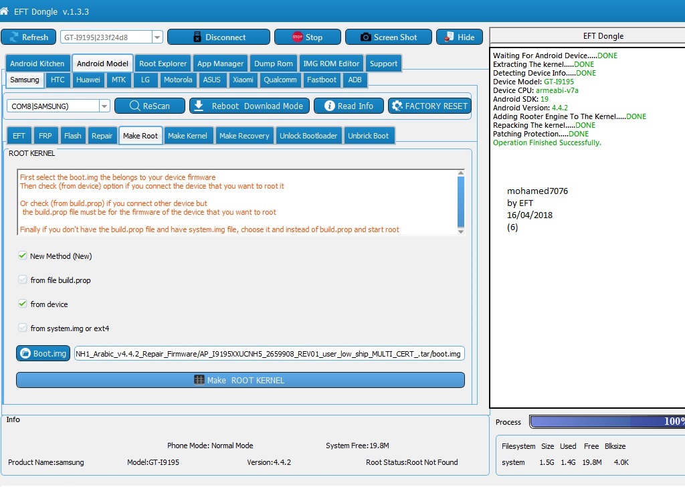Click the Disconnect USB device icon
This screenshot has height=487, width=685.
(197, 37)
